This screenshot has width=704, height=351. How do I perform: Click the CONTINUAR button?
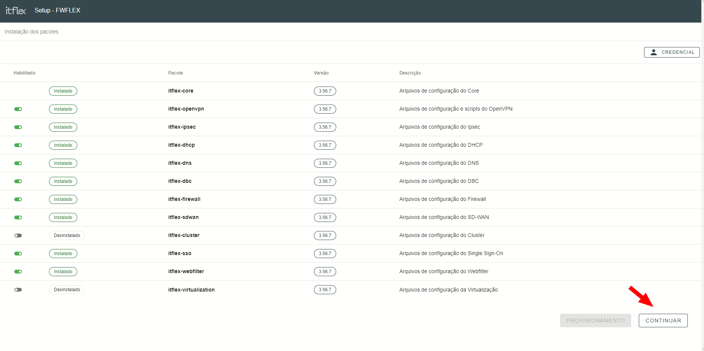pos(663,321)
